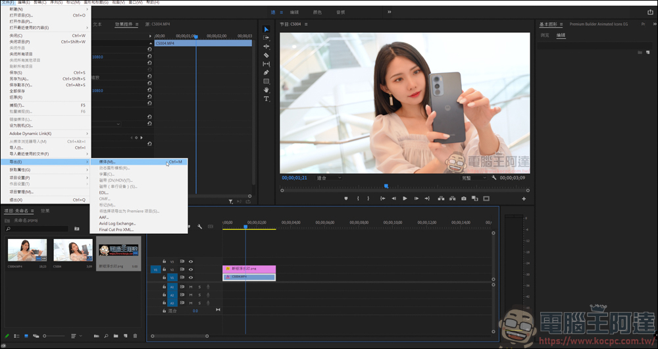Open the playback resolution dropdown 完整
The width and height of the screenshot is (658, 349).
point(474,178)
